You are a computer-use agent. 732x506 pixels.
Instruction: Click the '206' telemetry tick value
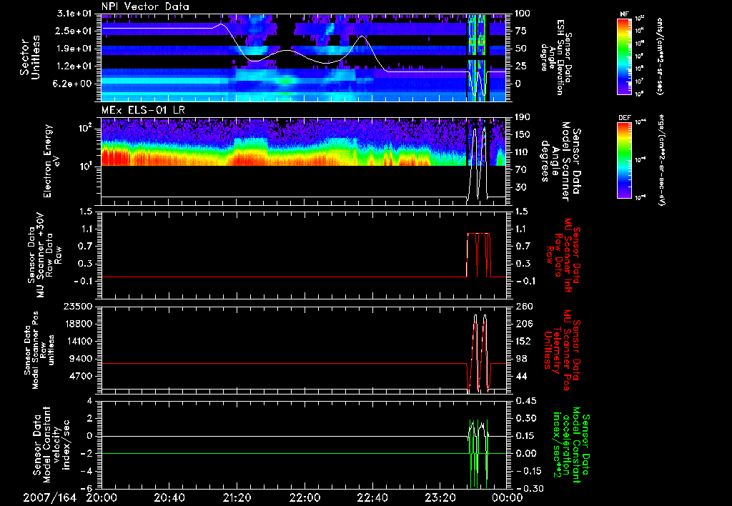click(x=523, y=324)
